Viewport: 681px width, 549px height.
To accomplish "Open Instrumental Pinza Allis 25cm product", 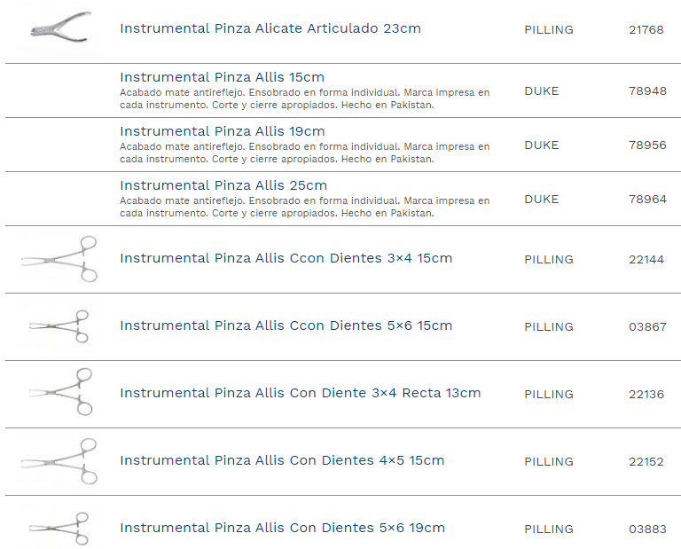I will 223,185.
